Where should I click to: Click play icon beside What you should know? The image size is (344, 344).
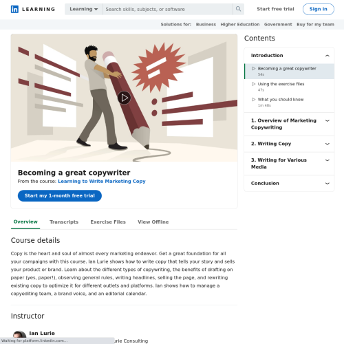253,99
